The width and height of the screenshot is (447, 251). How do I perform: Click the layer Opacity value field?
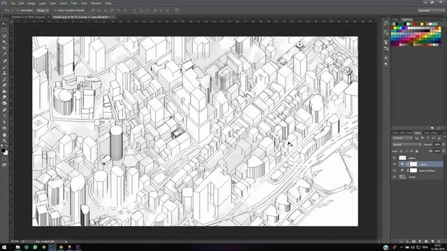[438, 144]
